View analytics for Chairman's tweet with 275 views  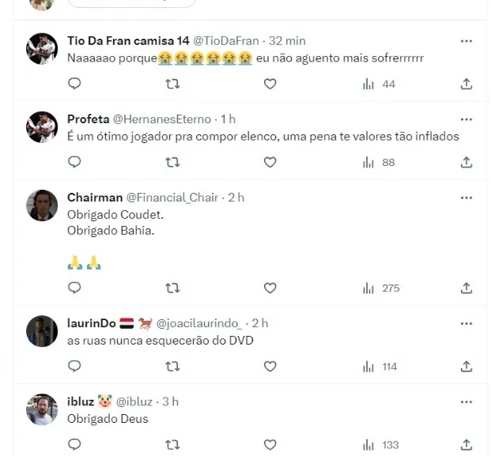point(380,288)
